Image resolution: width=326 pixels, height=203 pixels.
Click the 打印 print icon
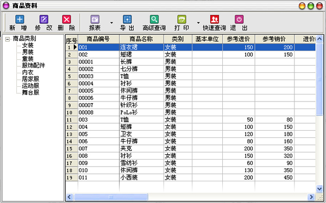coord(181,20)
